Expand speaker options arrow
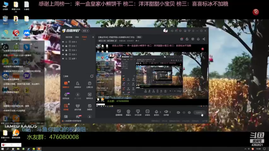Viewport: 269px width, 151px height. point(170,112)
